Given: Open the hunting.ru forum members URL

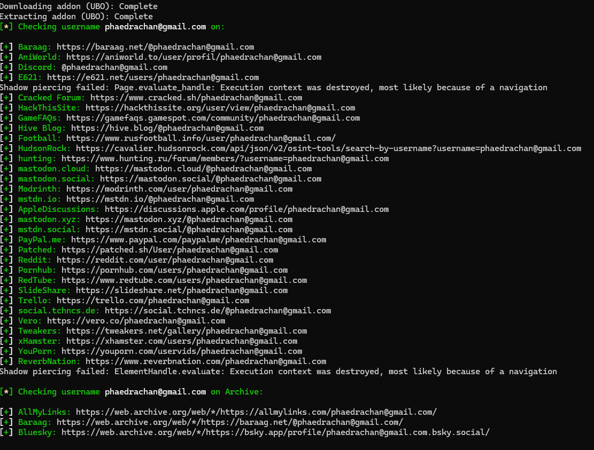Looking at the screenshot, I should [x=225, y=159].
